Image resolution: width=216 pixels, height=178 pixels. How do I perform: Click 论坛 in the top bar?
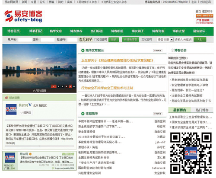(x=42, y=2)
